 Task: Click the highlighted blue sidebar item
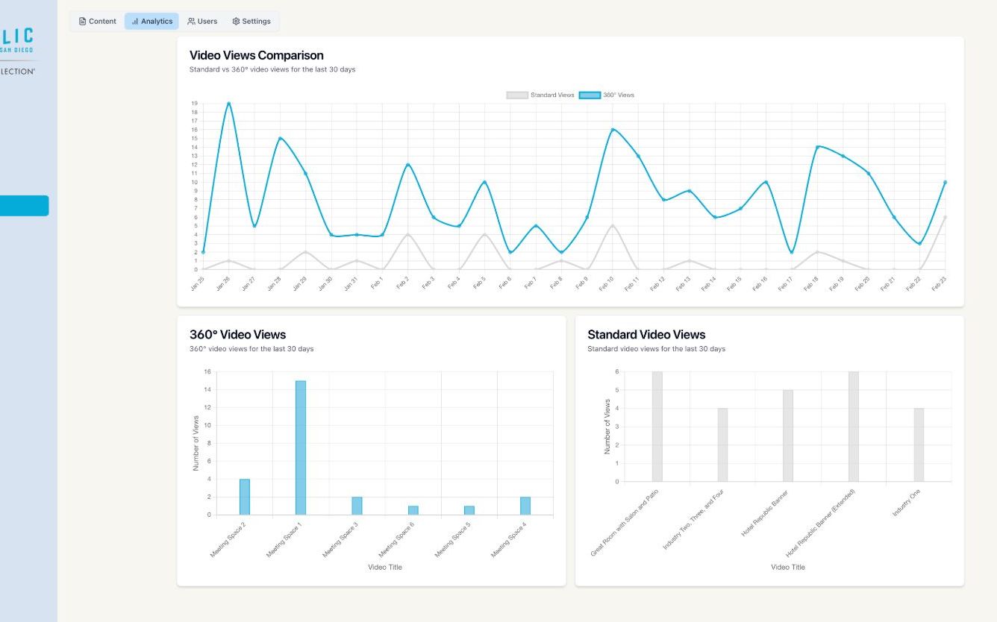pyautogui.click(x=24, y=206)
